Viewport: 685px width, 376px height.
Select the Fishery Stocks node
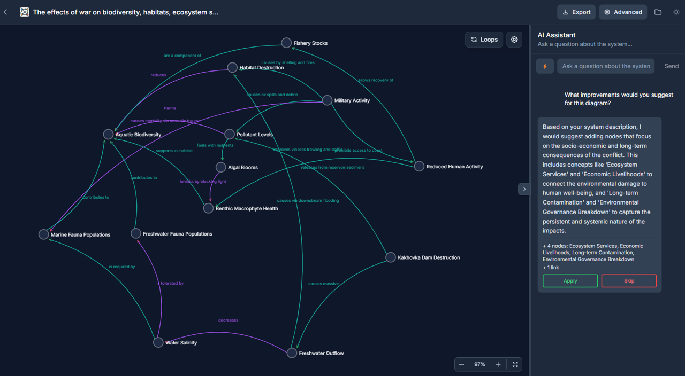coord(286,43)
